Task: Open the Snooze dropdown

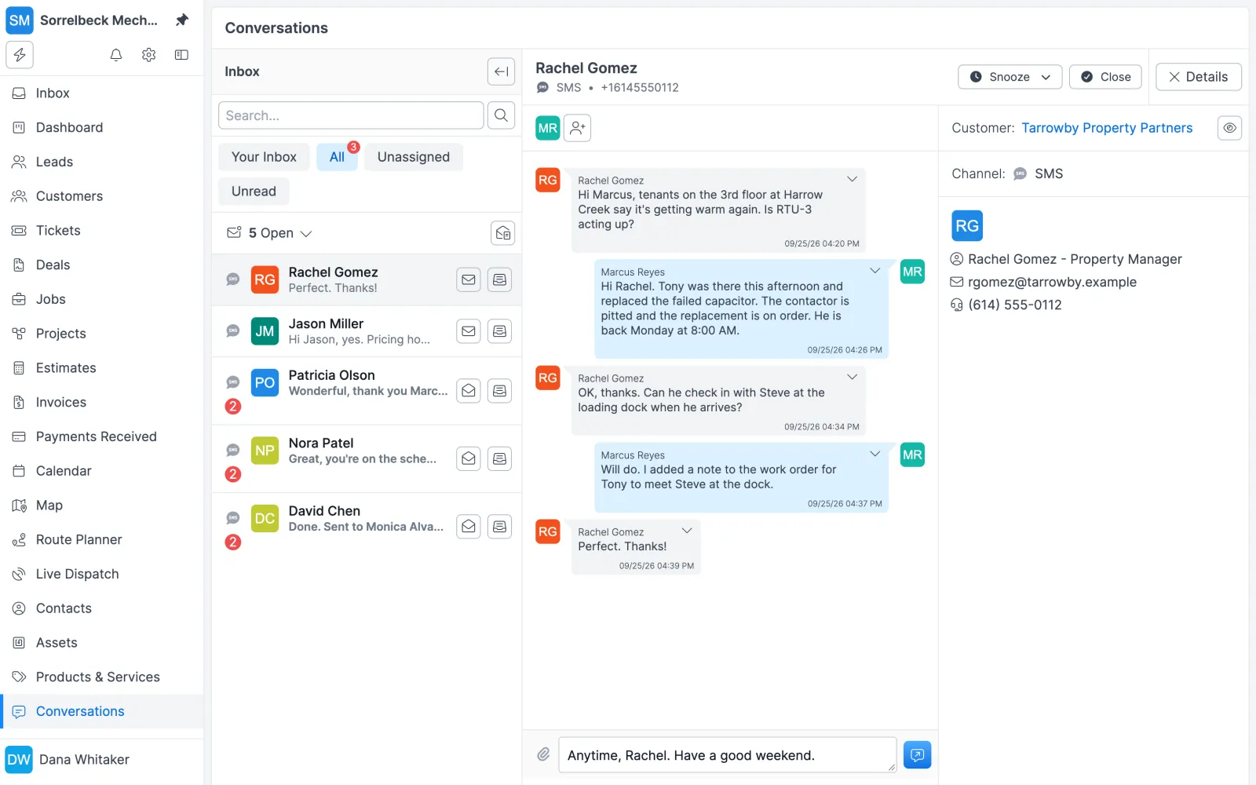Action: [1010, 77]
